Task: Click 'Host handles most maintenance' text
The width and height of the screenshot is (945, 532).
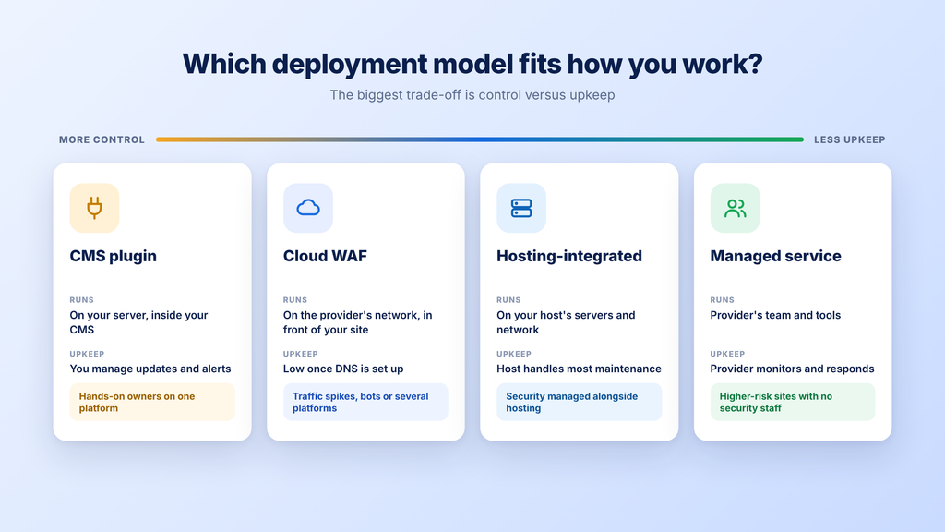Action: (x=580, y=369)
